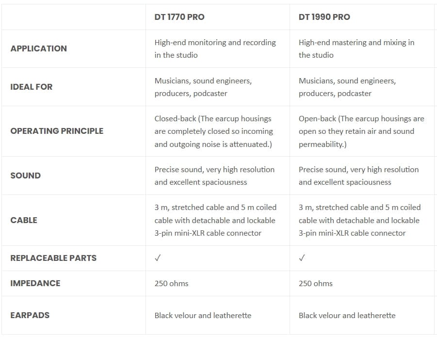Click the IDEAL FOR row label
Image resolution: width=437 pixels, height=338 pixels.
click(32, 87)
